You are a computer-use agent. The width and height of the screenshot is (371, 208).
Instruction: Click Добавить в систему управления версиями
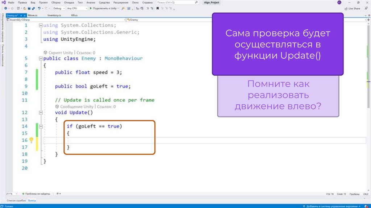pos(332,206)
